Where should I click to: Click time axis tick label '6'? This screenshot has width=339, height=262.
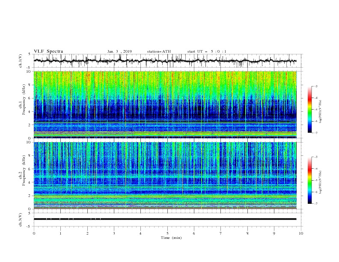point(194,233)
